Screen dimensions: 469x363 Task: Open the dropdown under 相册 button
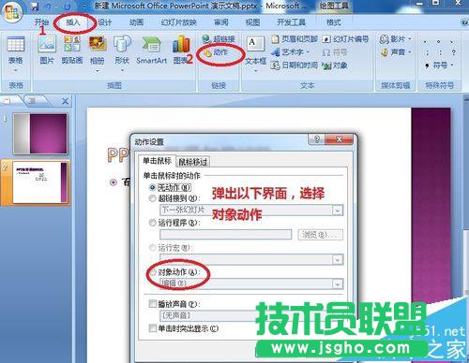click(98, 71)
